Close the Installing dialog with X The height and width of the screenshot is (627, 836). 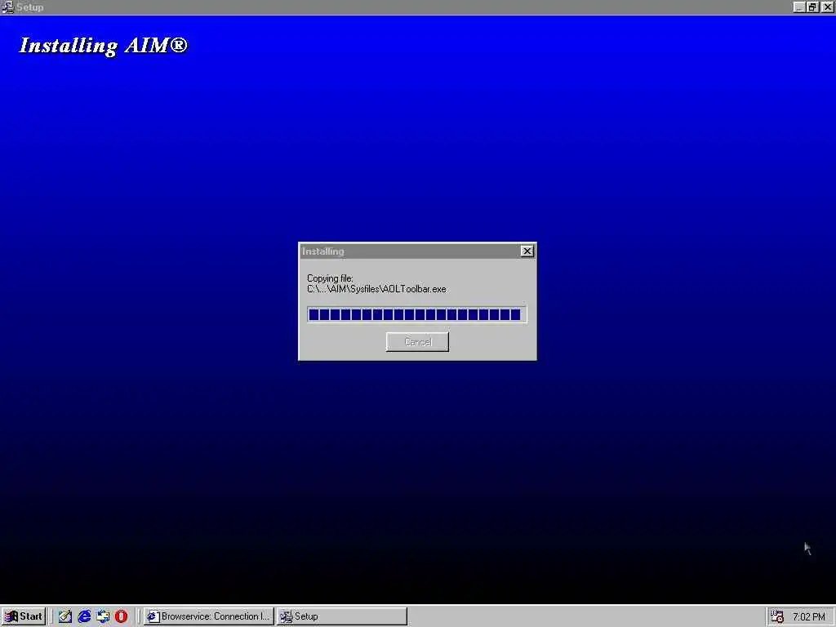click(527, 251)
